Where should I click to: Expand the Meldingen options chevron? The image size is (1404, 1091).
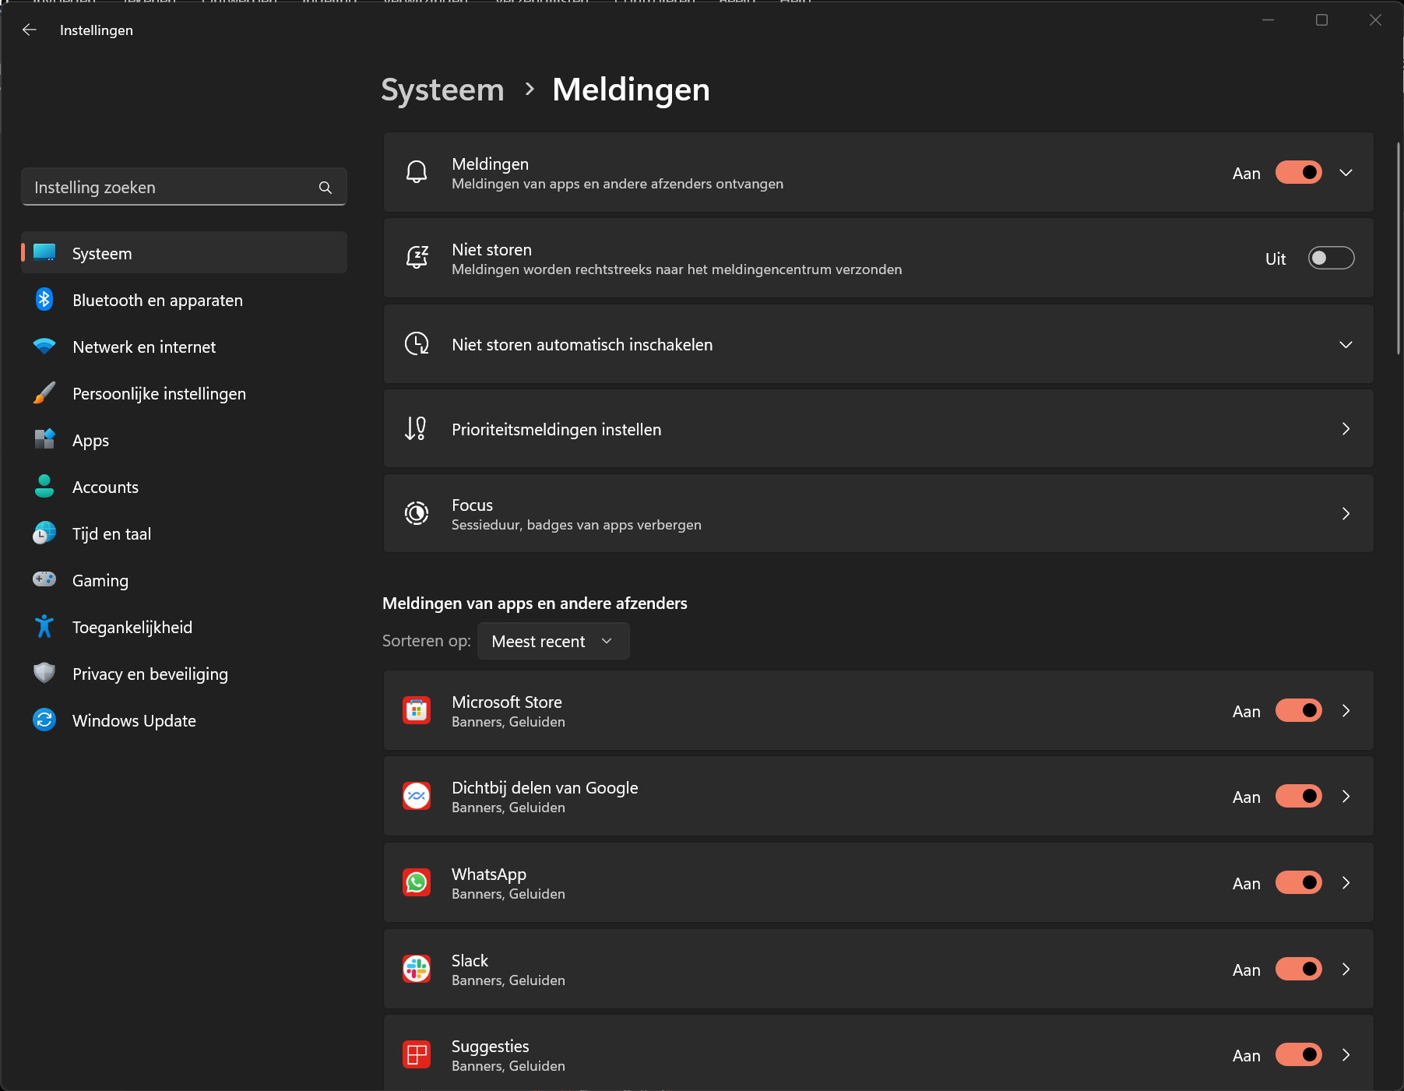tap(1346, 172)
